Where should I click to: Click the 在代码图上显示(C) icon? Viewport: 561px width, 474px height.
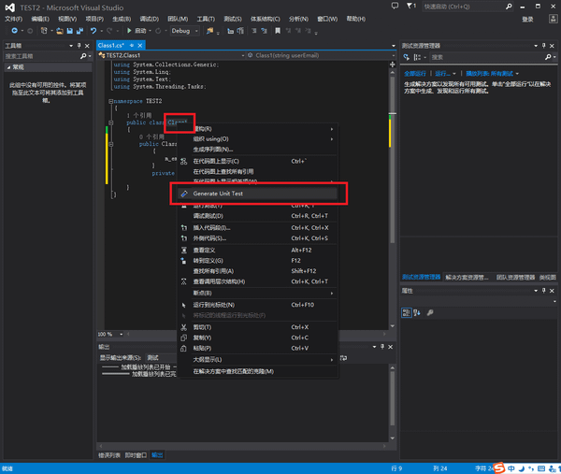[x=184, y=162]
